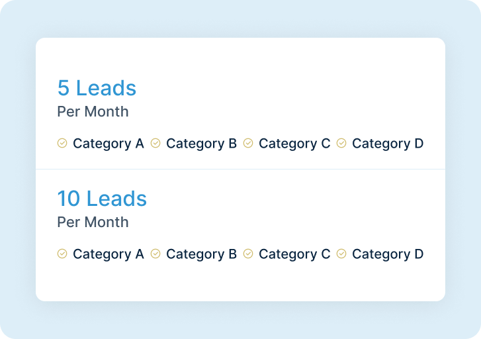Click the check icon beside Category D under 10 Leads

tap(341, 254)
